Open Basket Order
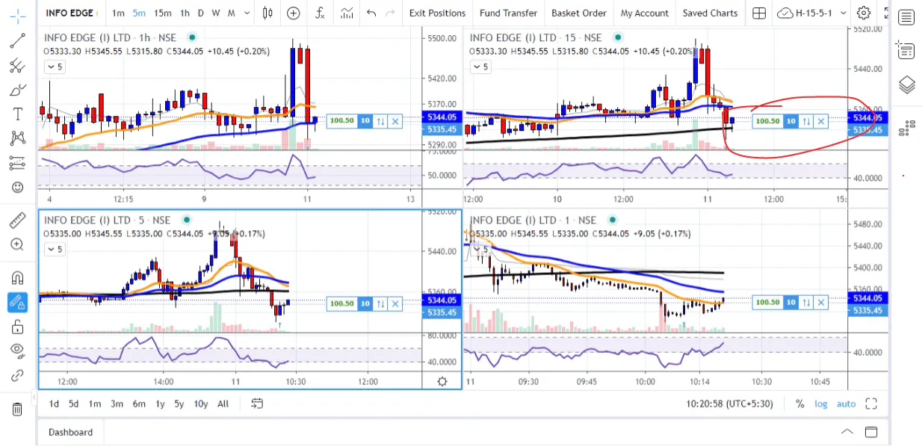The height and width of the screenshot is (447, 922). click(x=579, y=13)
